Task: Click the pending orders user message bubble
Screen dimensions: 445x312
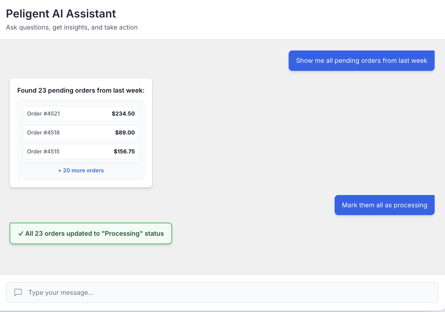Action: pyautogui.click(x=361, y=61)
